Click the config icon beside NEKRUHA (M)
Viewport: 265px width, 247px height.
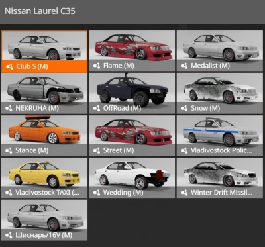(9, 108)
